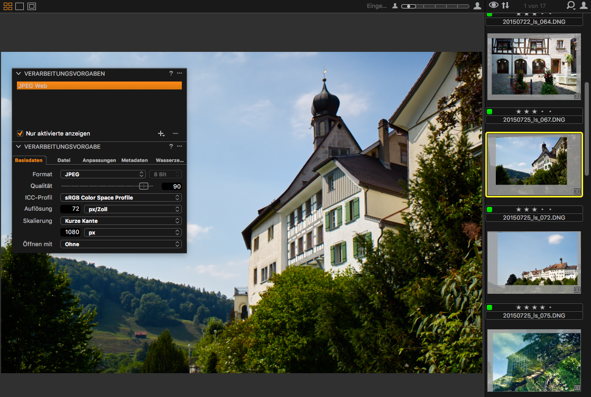Click the green color tag of 20150725_ls_072.DNG
Screen dimensions: 591x397
click(490, 210)
